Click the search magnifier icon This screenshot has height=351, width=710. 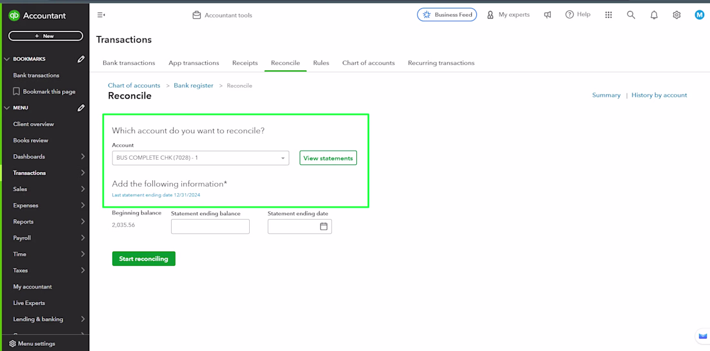(631, 15)
